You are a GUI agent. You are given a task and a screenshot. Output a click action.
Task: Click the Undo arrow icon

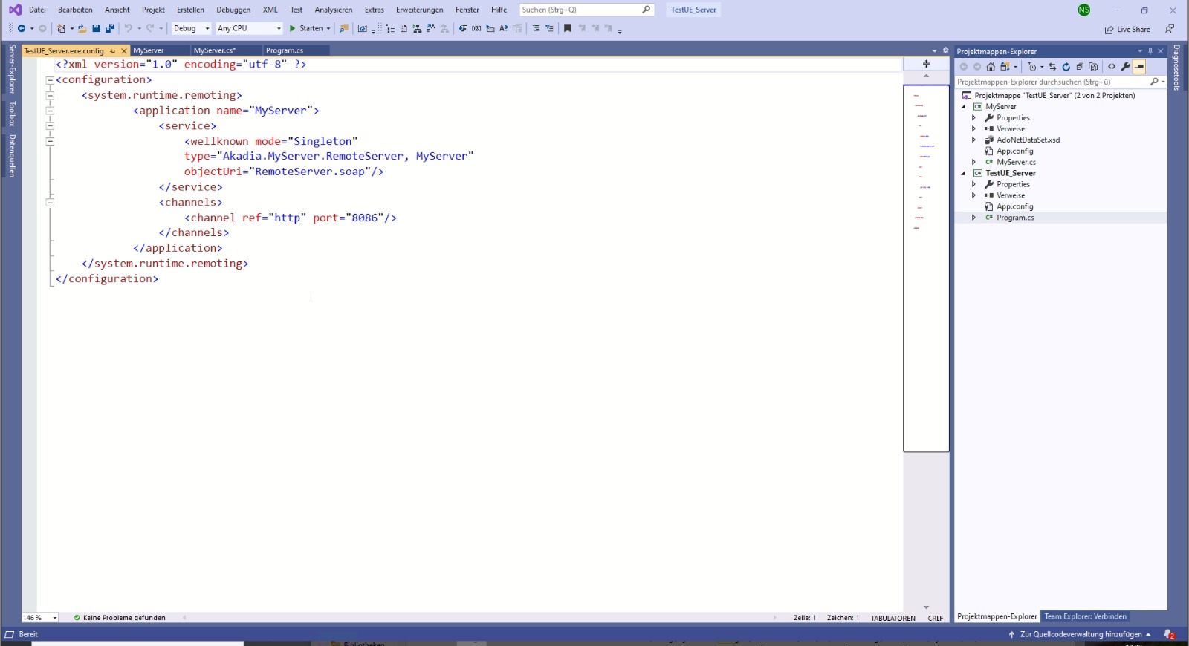tap(128, 28)
